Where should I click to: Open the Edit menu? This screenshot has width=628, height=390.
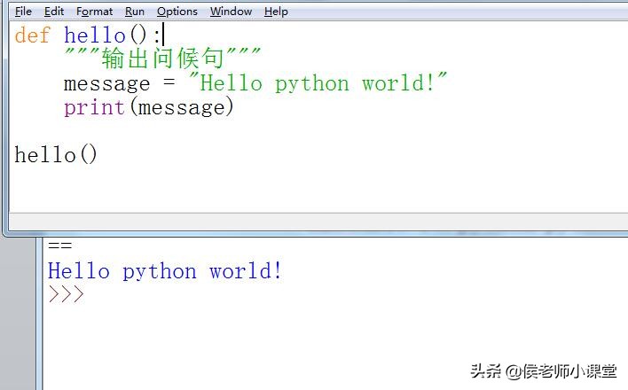tap(54, 12)
